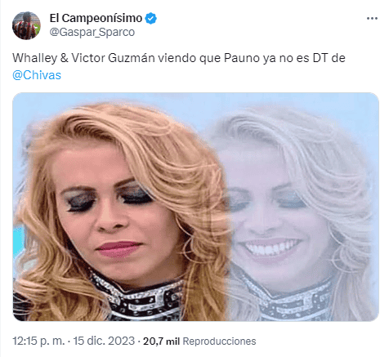389x357 pixels.
Task: Follow the @Chivas mention link
Action: pos(37,75)
